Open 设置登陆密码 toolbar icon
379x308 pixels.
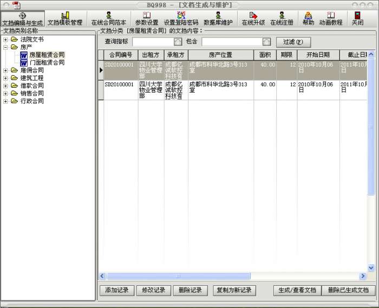coord(181,19)
